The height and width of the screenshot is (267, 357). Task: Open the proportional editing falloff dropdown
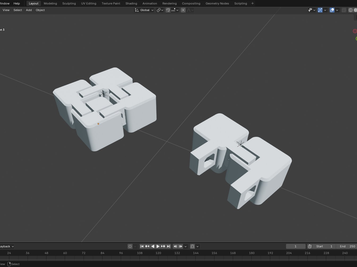pos(190,10)
